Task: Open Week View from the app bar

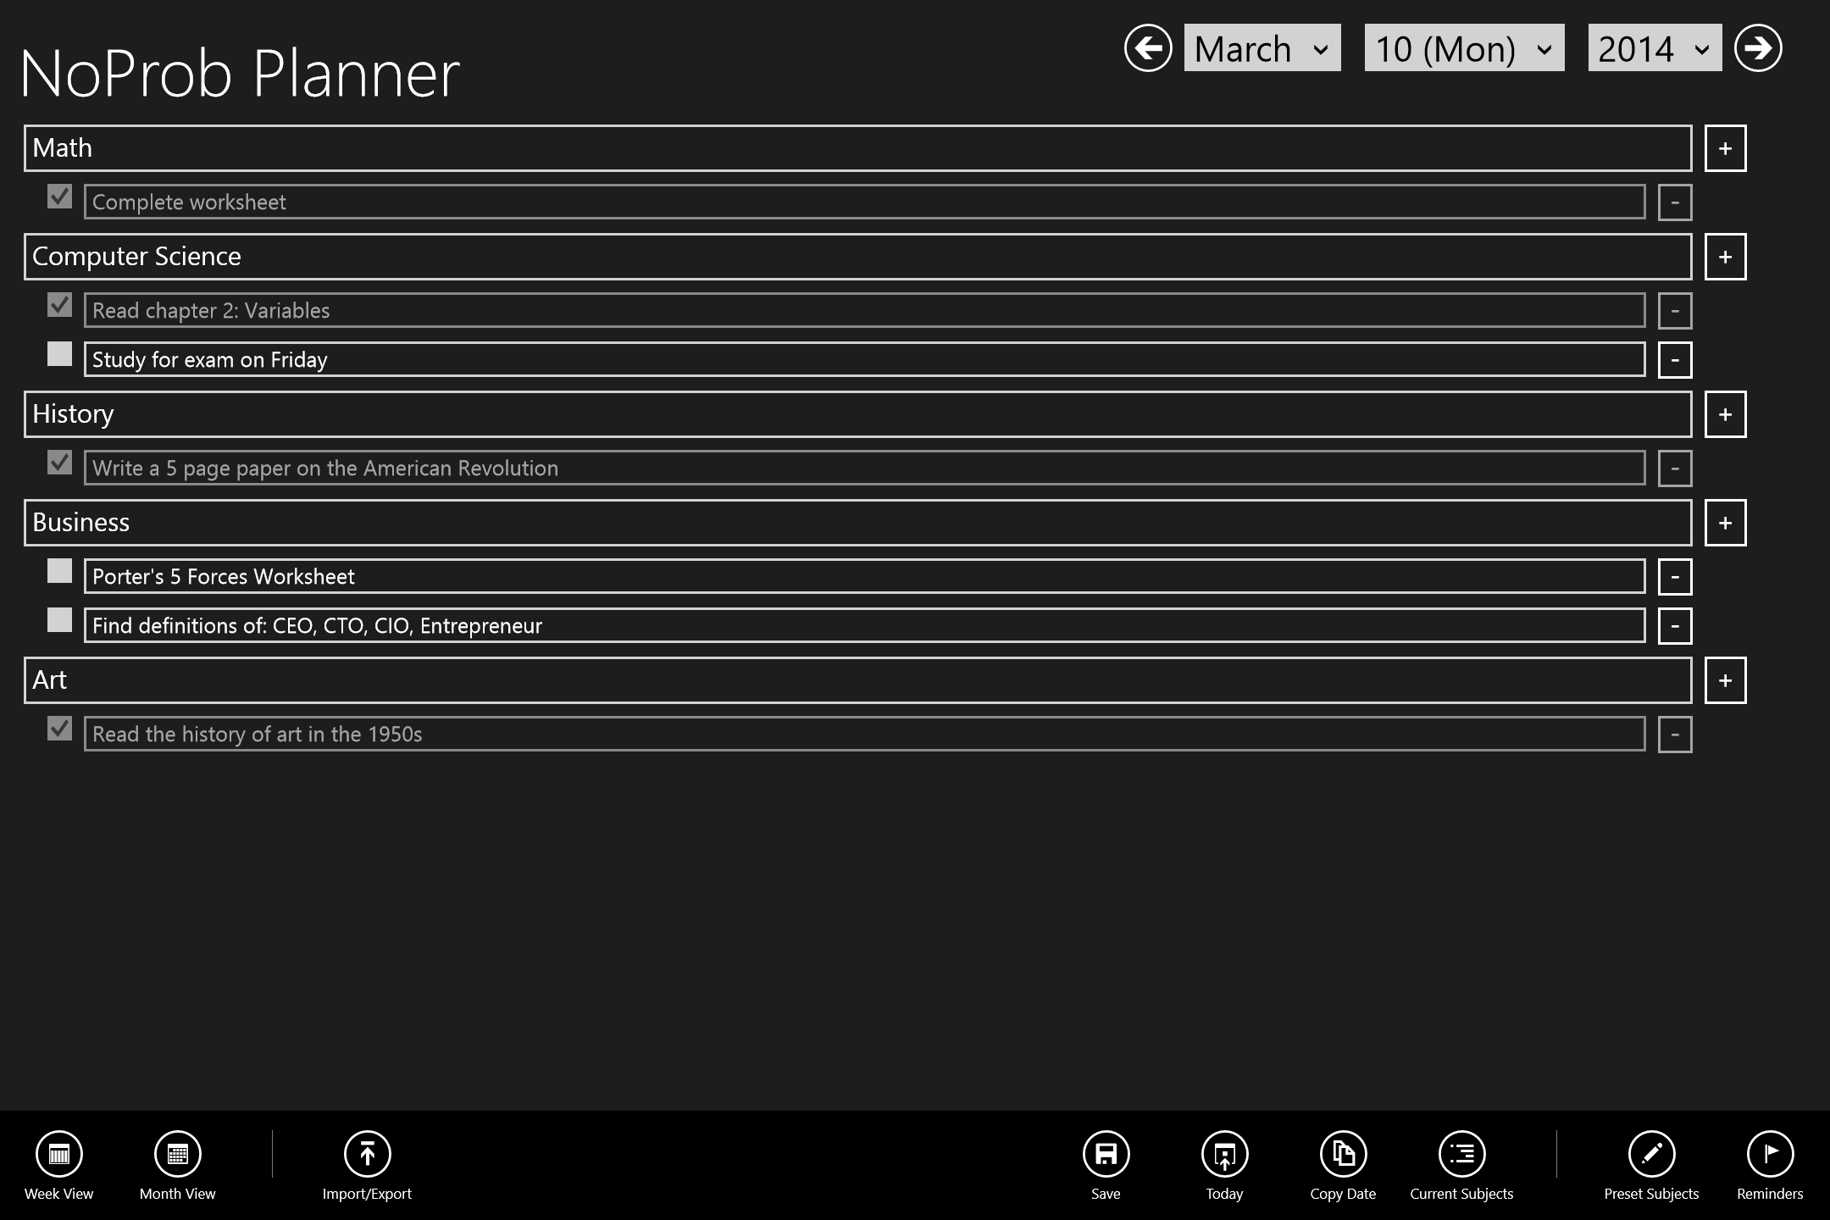Action: (59, 1154)
